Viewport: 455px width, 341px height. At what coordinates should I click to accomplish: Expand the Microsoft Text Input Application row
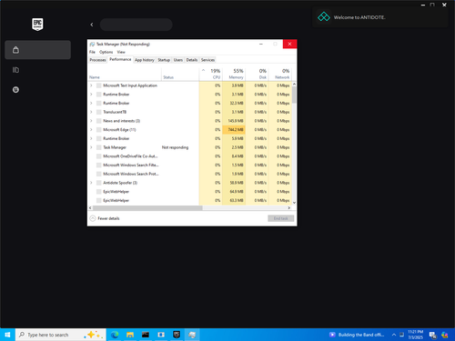tap(91, 85)
